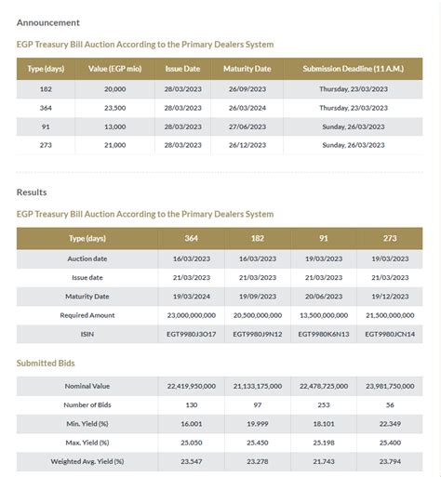Click the Number of Bids row label

click(x=87, y=405)
